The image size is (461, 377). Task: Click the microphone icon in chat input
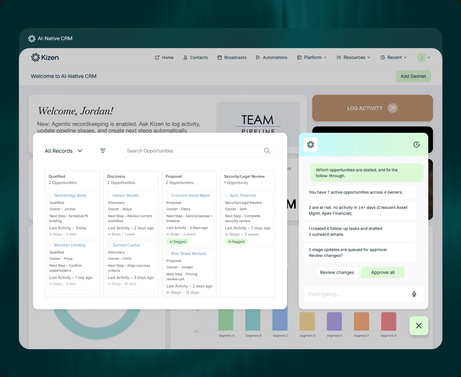click(x=414, y=294)
